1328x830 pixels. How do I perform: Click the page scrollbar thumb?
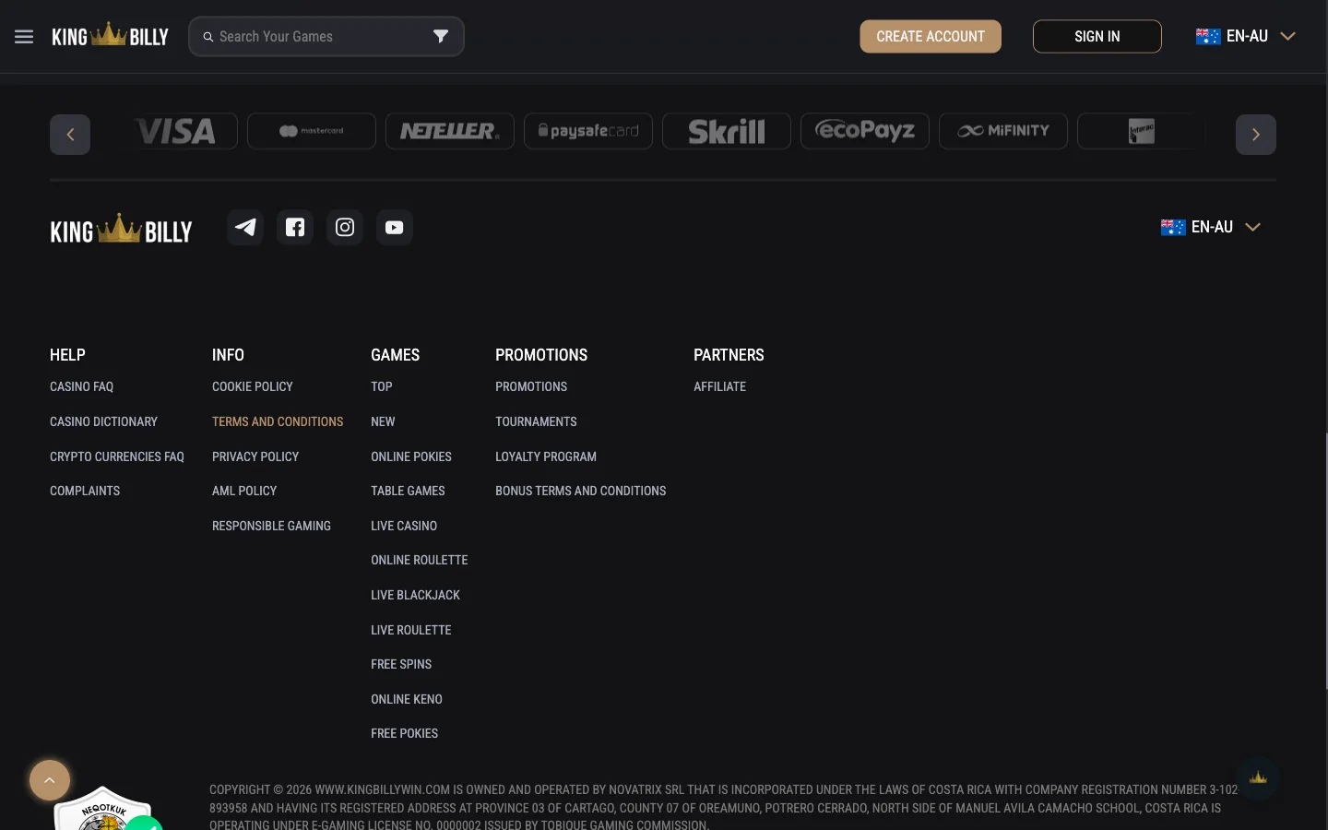click(1325, 563)
